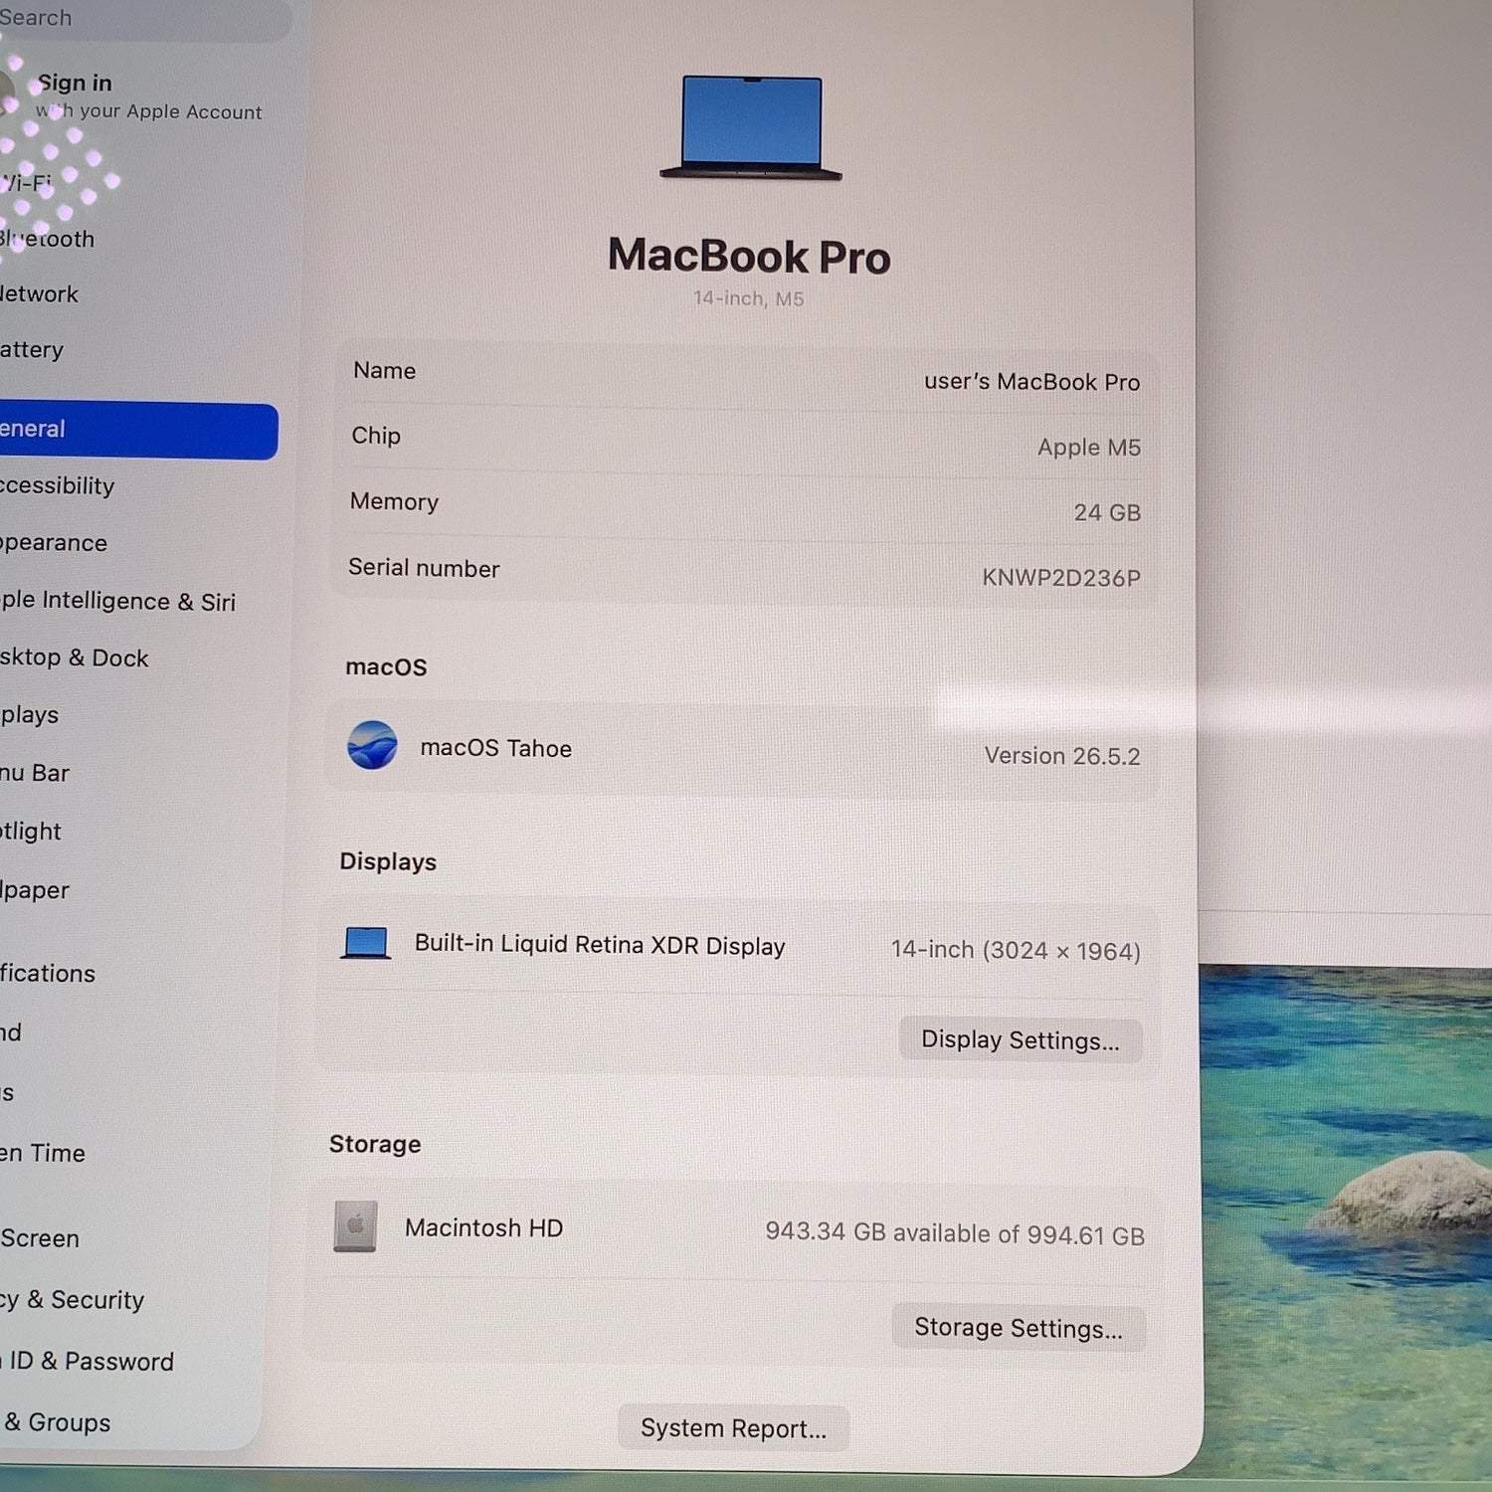Click "Built-in Liquid Retina XDR Display" label
The height and width of the screenshot is (1492, 1492).
600,944
